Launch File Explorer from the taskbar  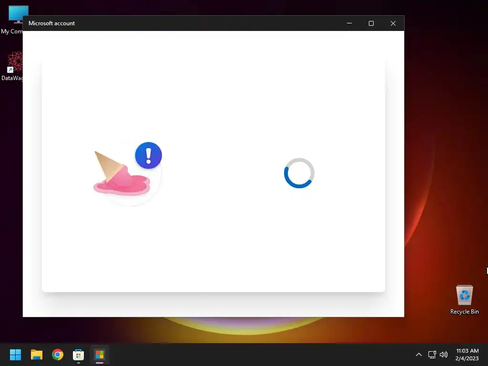point(36,355)
